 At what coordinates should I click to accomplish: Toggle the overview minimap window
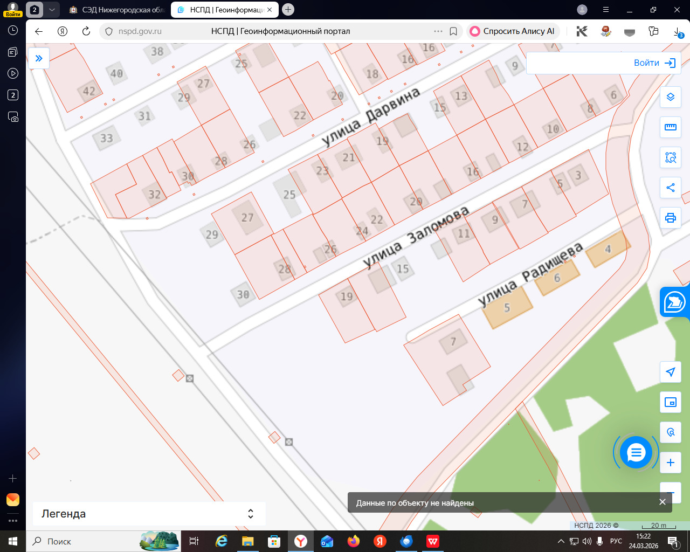point(671,402)
